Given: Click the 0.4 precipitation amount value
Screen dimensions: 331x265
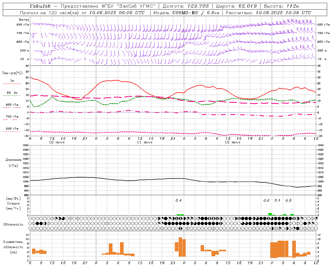Looking at the screenshot, I should [178, 200].
